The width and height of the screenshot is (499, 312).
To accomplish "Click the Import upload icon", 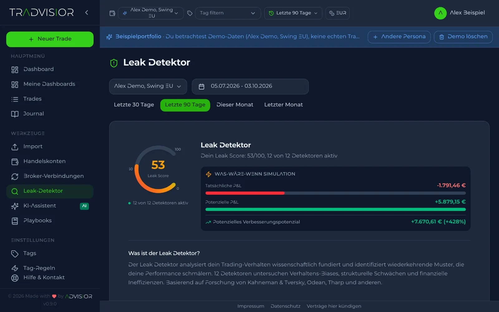I will tap(15, 147).
